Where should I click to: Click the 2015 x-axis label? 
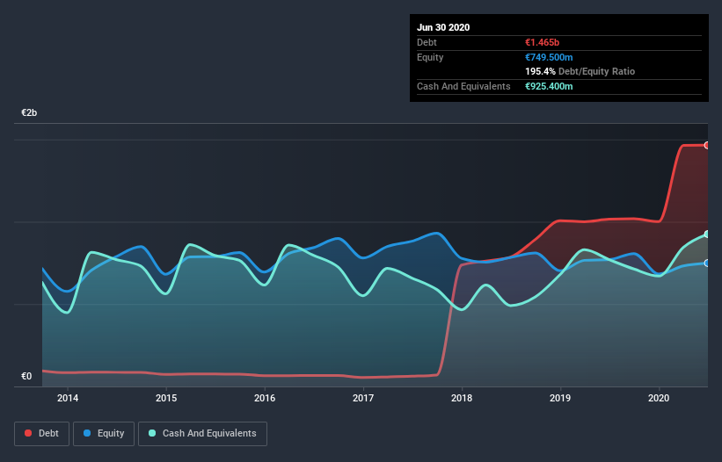(166, 398)
